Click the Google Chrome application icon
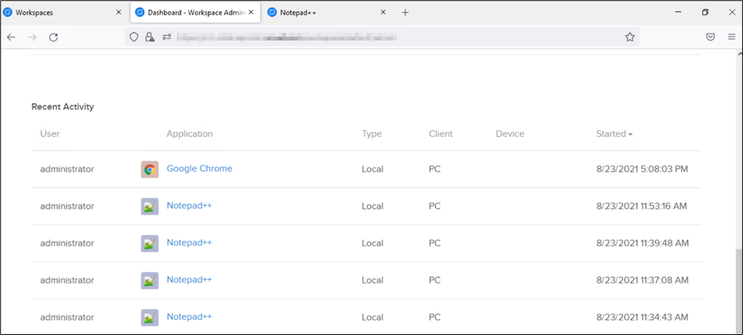The height and width of the screenshot is (335, 743). (x=150, y=169)
